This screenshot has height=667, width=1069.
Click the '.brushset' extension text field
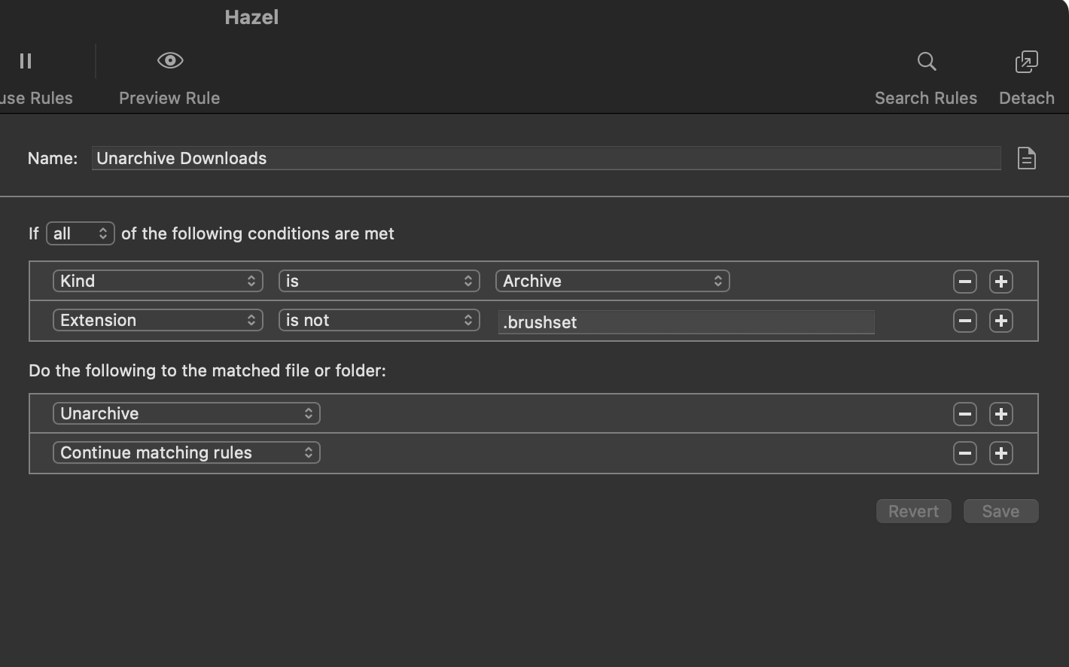687,322
